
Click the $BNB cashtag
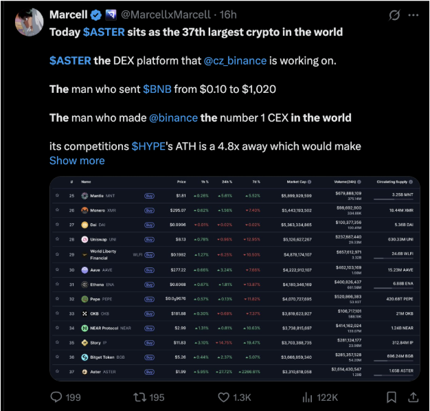tap(157, 89)
